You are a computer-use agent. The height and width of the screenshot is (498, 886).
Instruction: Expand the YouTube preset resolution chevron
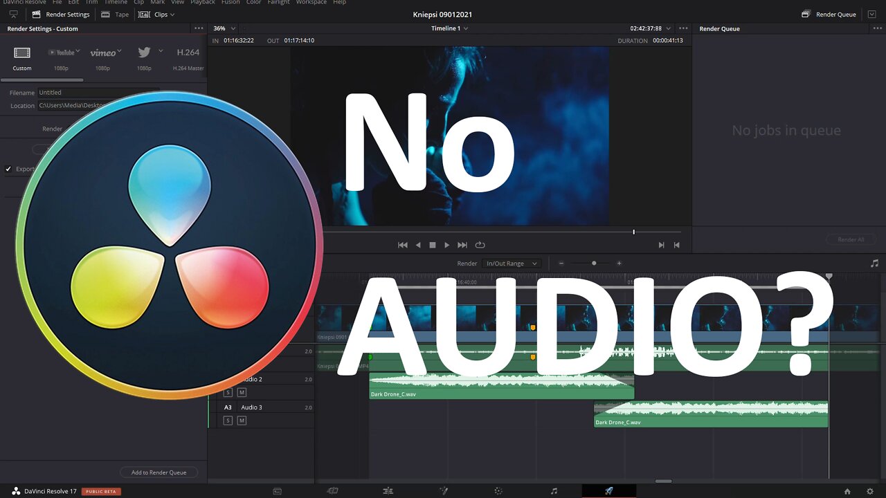click(x=78, y=50)
